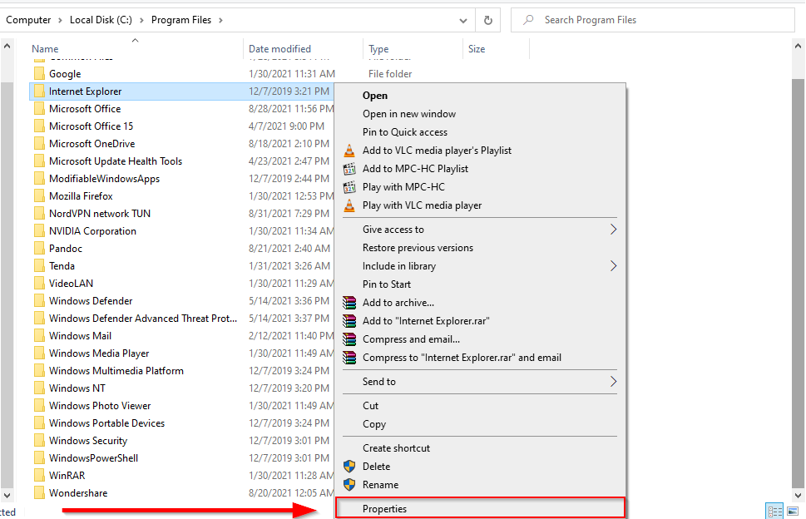
Task: Choose Open from the context menu
Action: 375,96
